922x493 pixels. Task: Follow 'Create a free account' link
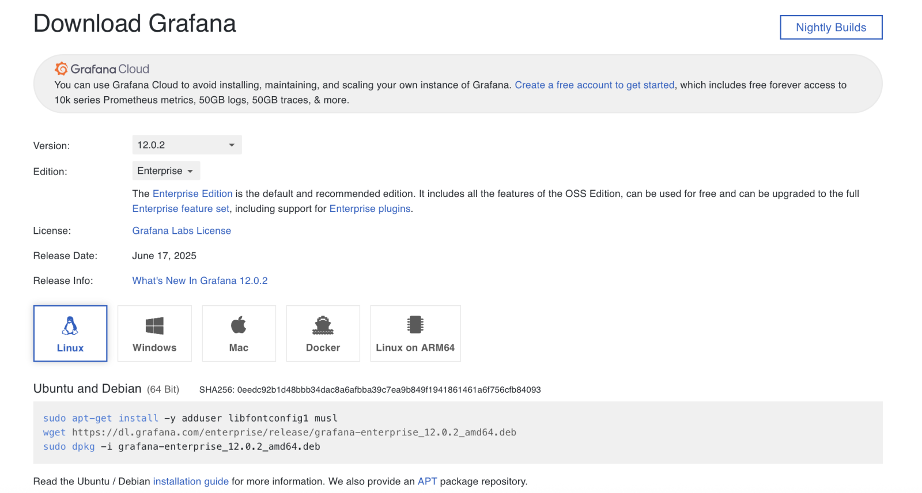pos(594,85)
